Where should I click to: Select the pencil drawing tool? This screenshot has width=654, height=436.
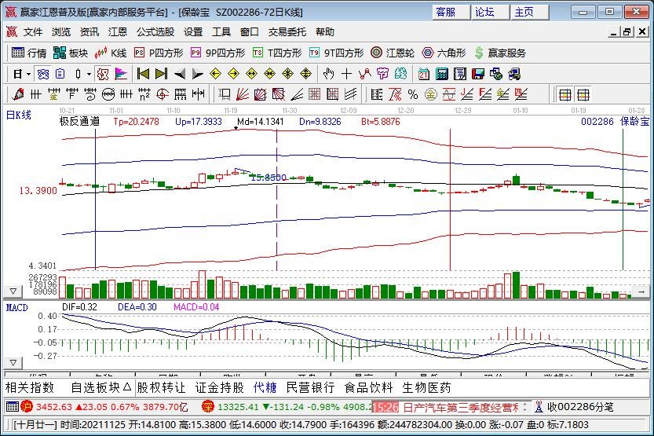[17, 95]
